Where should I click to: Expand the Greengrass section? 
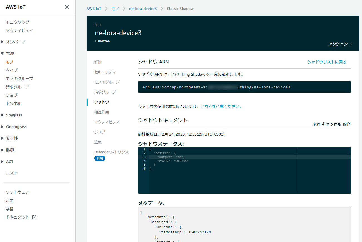(2, 127)
